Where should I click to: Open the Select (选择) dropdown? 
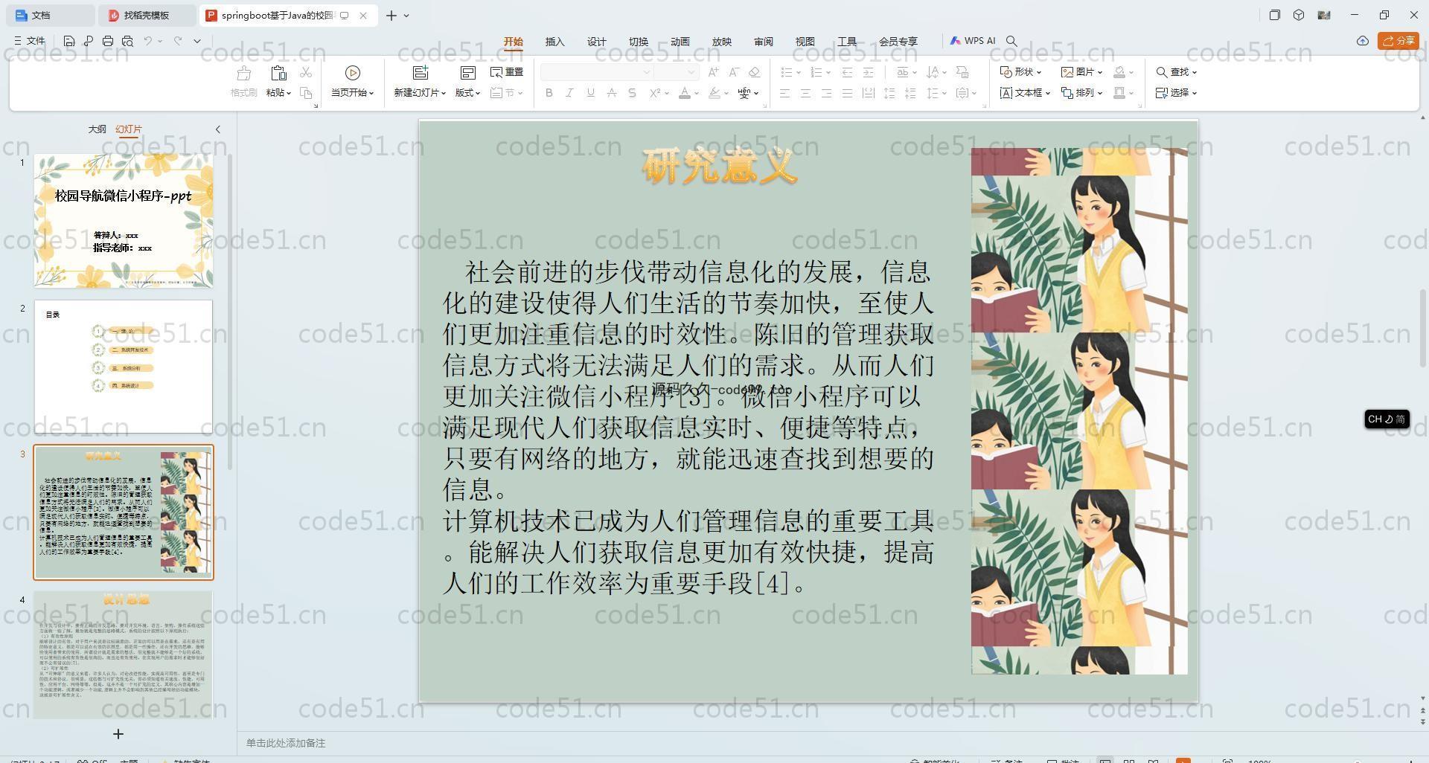1176,93
